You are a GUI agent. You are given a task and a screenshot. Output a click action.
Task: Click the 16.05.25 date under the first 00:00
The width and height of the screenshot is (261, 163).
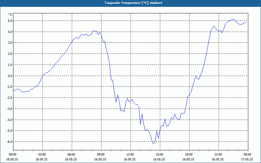pos(12,159)
